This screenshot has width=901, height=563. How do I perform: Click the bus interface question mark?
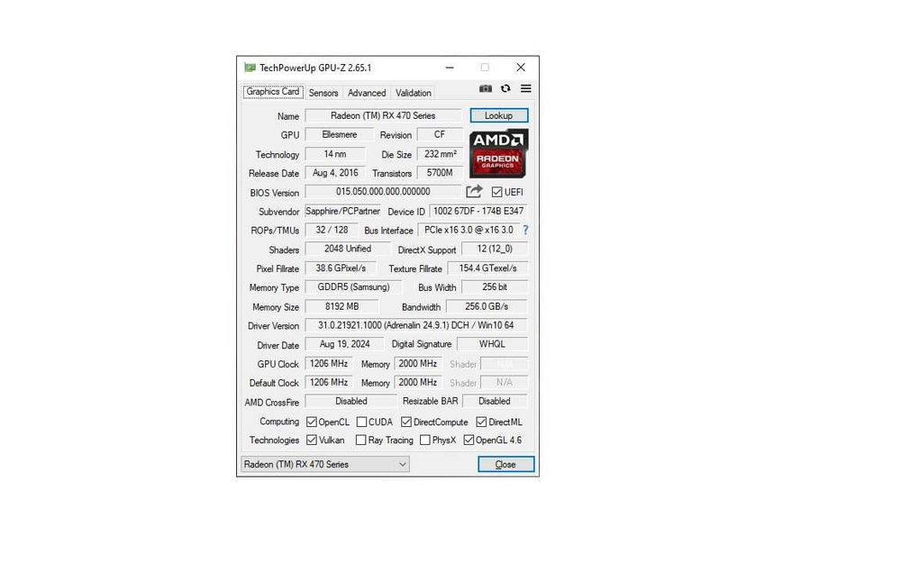pos(525,230)
